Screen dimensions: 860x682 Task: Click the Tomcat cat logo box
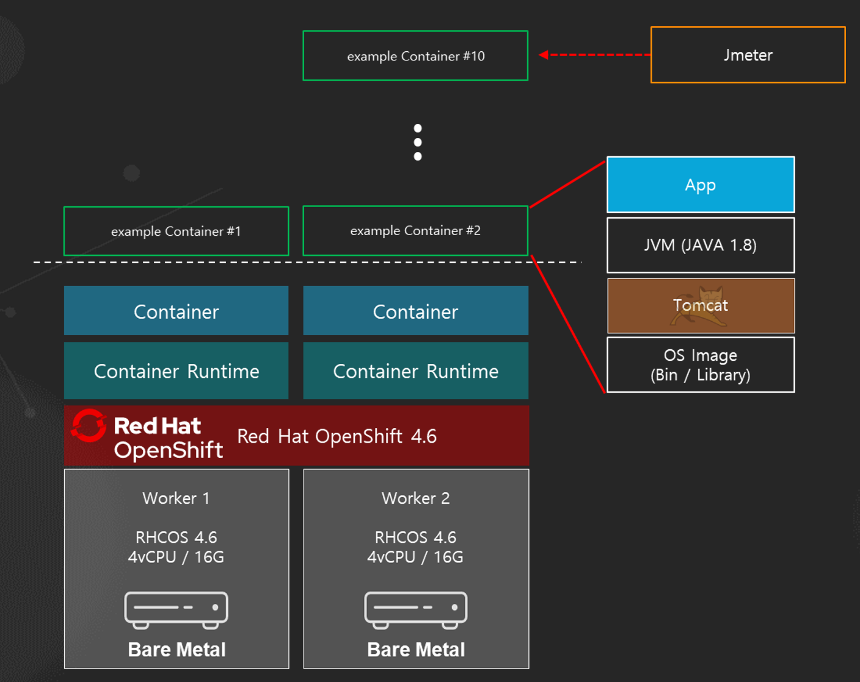[701, 305]
